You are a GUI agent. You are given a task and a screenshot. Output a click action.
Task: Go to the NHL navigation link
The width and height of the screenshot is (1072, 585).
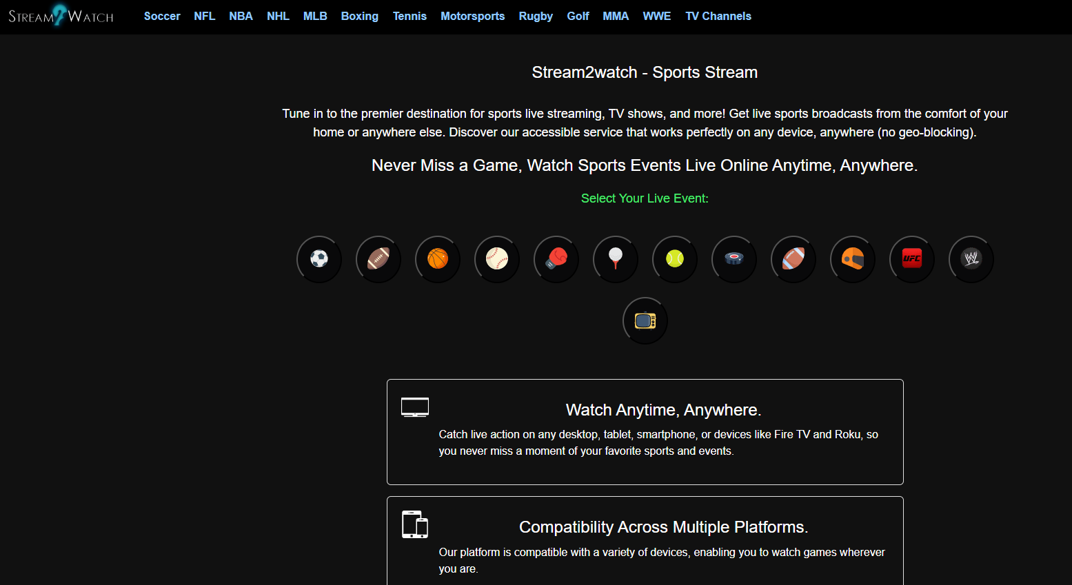278,16
